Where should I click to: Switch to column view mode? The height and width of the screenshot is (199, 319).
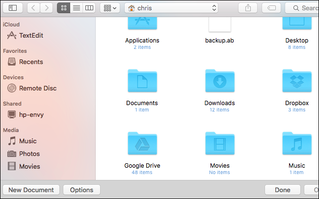coord(89,8)
